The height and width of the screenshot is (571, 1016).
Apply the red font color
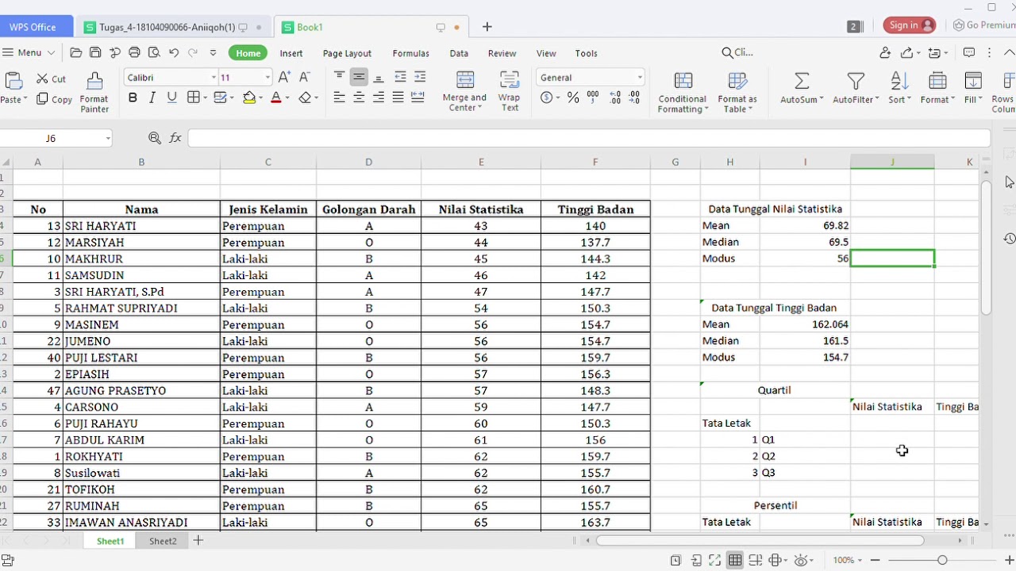[275, 98]
